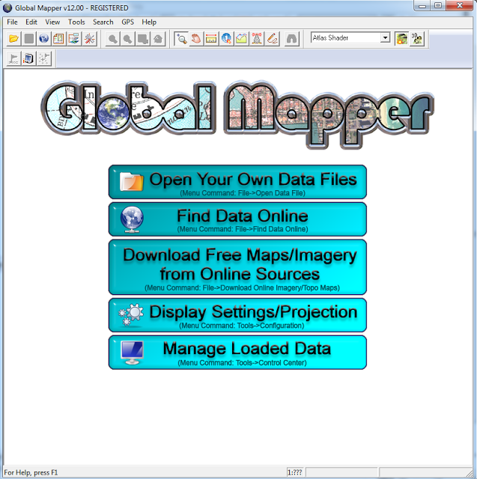Click the scale 1:??? status bar field
The width and height of the screenshot is (477, 479).
(295, 472)
